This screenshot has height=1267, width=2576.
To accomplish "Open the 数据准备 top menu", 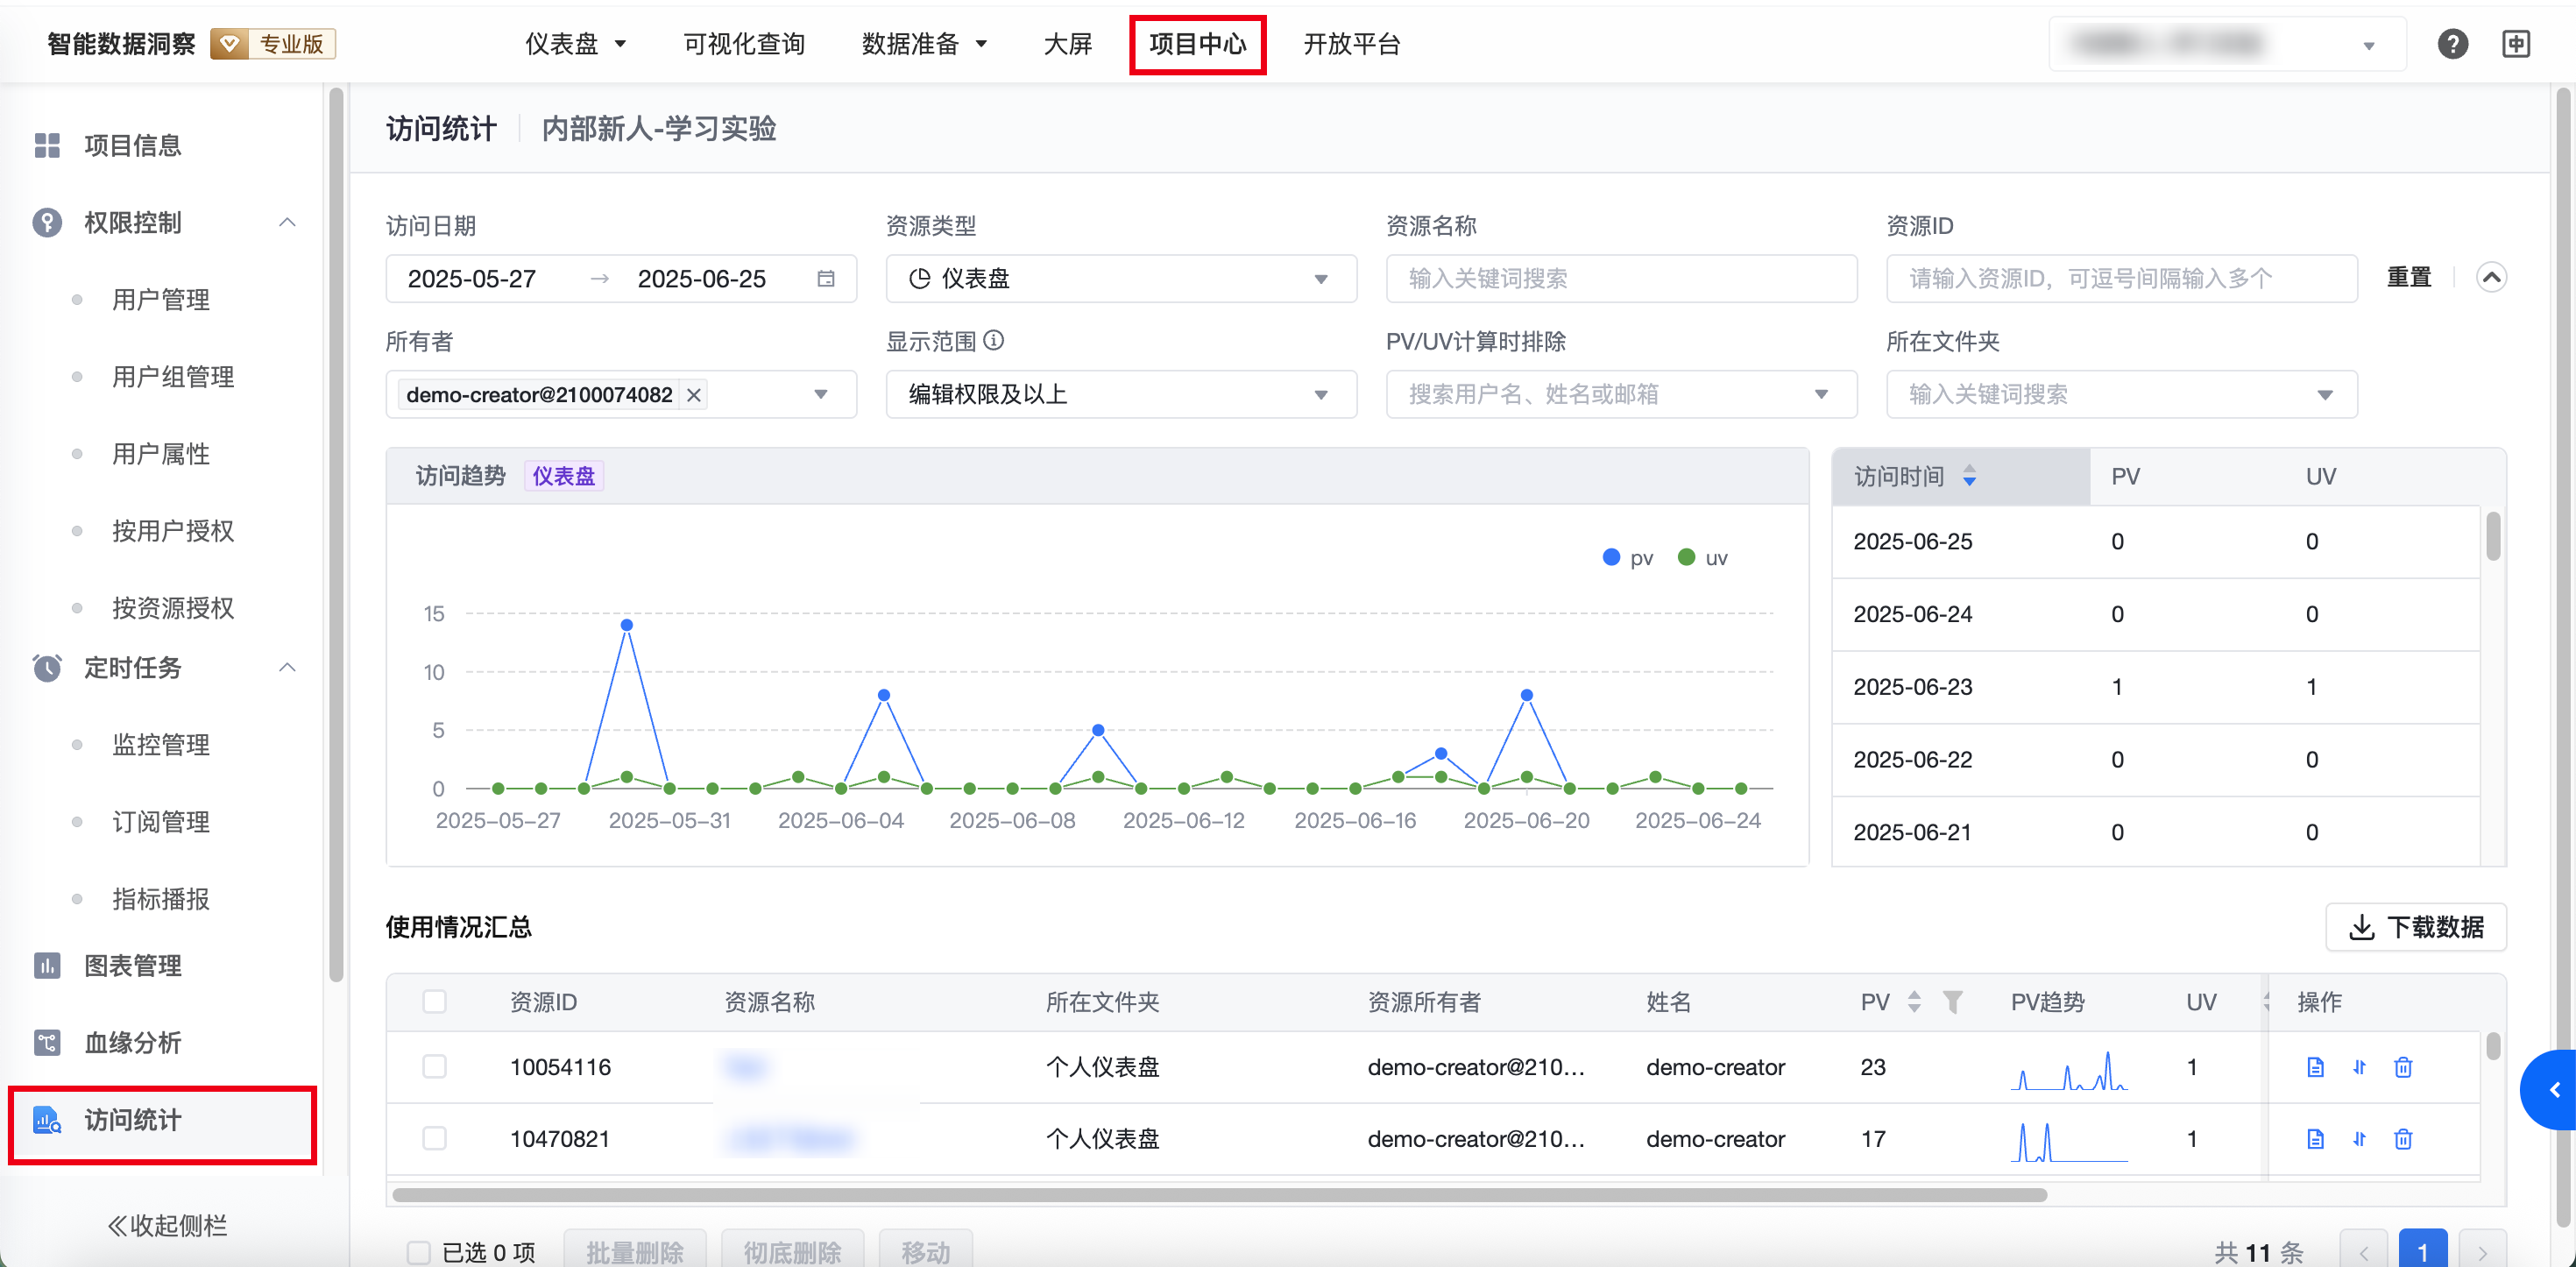I will coord(924,44).
